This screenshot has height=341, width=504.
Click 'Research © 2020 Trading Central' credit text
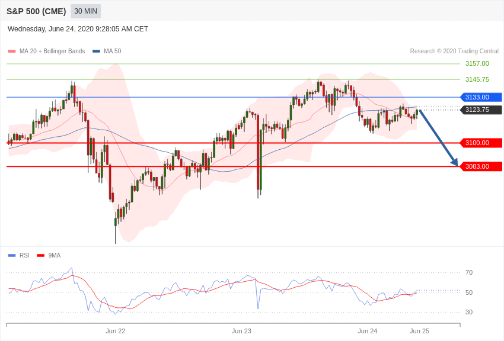pyautogui.click(x=454, y=52)
